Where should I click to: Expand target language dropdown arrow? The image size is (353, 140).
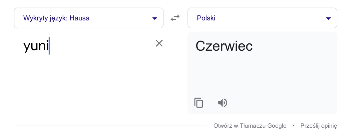[328, 18]
